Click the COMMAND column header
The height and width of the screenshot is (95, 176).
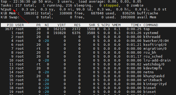[151, 25]
